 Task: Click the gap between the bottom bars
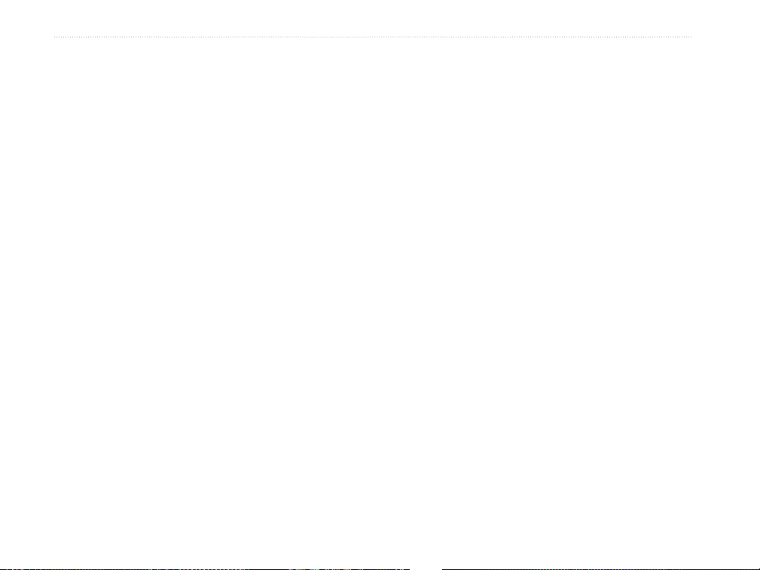(x=426, y=569)
